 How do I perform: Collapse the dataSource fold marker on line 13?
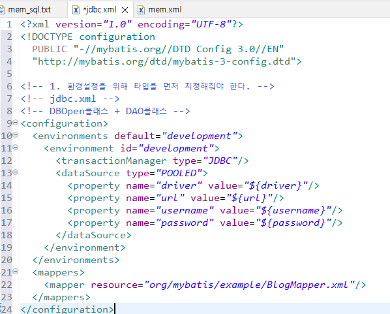pos(16,172)
